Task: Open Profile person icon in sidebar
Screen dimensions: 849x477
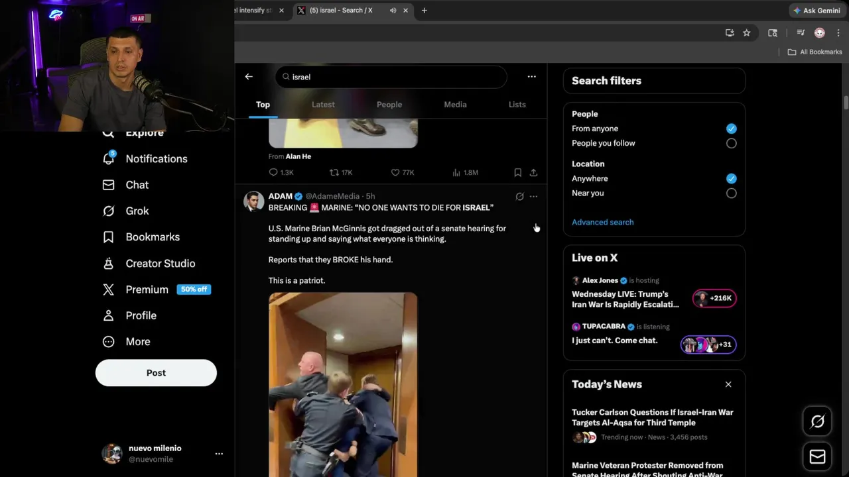Action: coord(109,315)
